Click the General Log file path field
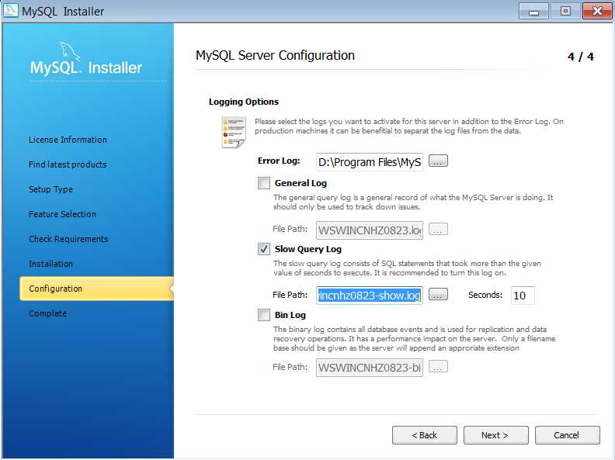Screen dimensions: 615x460 [370, 230]
